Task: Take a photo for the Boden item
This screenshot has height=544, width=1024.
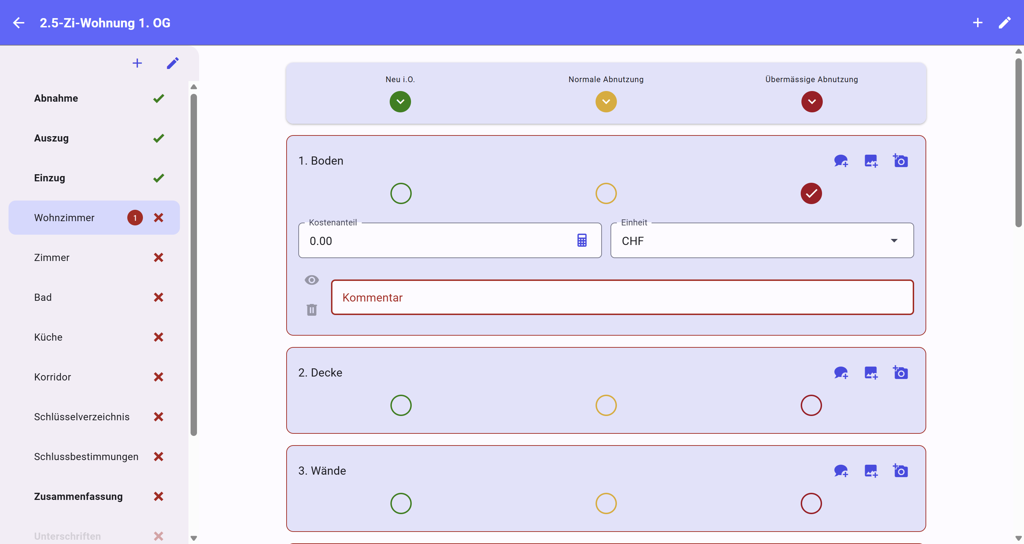Action: 900,160
